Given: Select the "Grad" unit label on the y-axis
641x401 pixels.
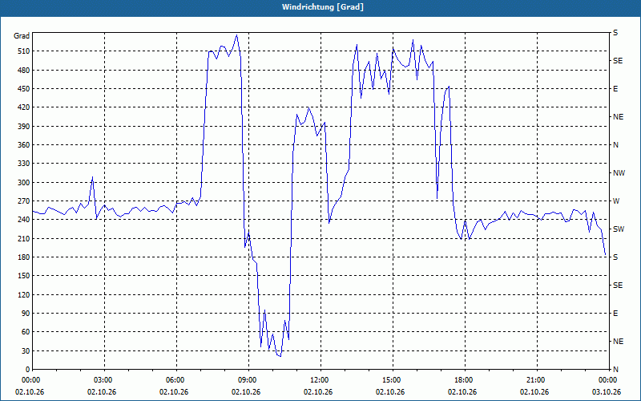Looking at the screenshot, I should [22, 36].
